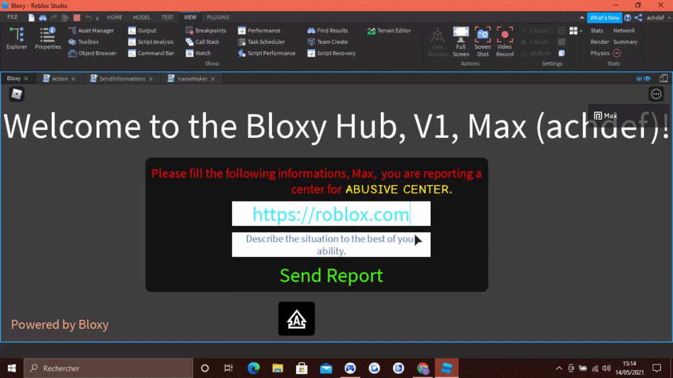Expand the quick access toolbar dropdown arrow
The image size is (673, 378).
pos(98,18)
